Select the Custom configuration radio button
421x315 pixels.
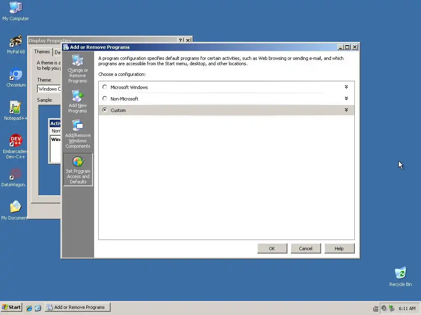[105, 110]
